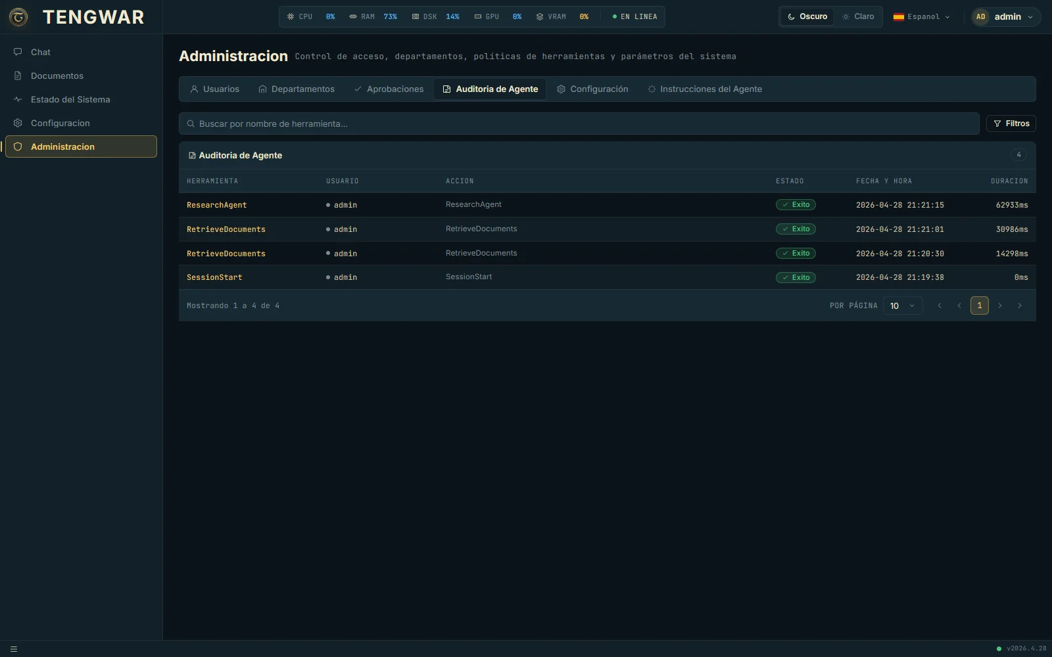Open the Filtros button
Viewport: 1052px width, 657px height.
[1011, 124]
